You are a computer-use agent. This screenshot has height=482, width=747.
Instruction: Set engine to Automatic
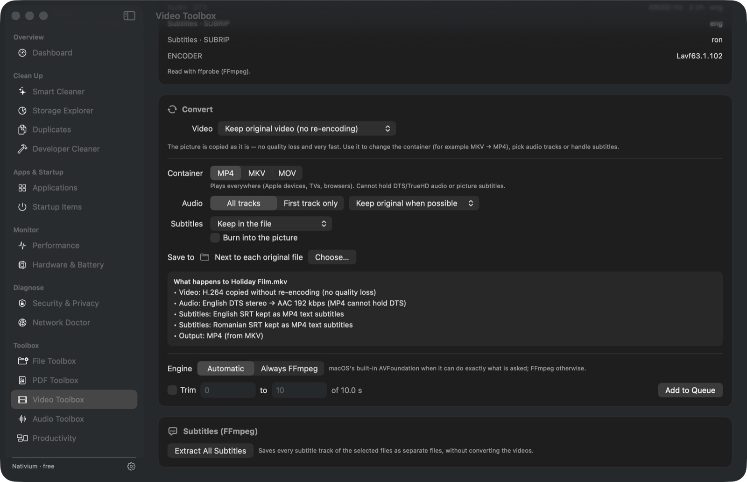(x=226, y=369)
